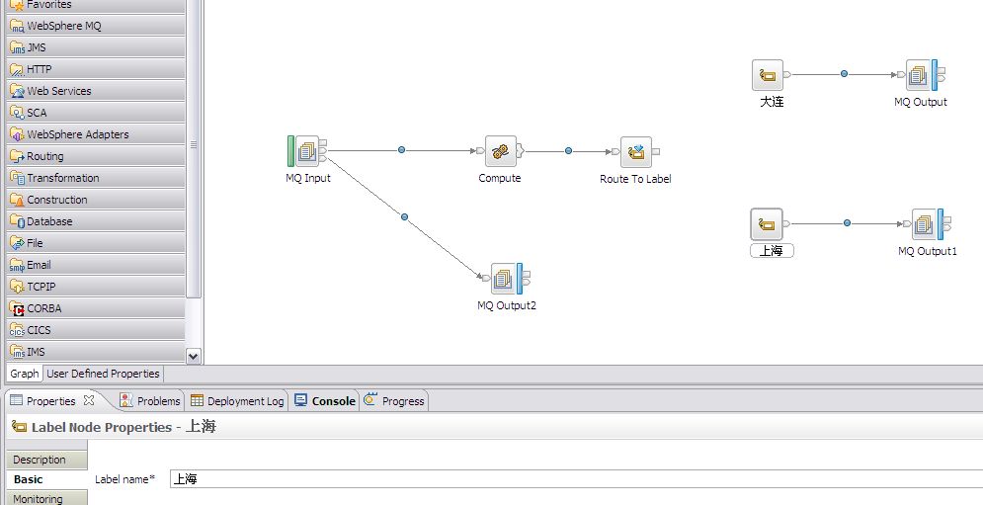Click the MQ Output2 caption text

[x=507, y=306]
